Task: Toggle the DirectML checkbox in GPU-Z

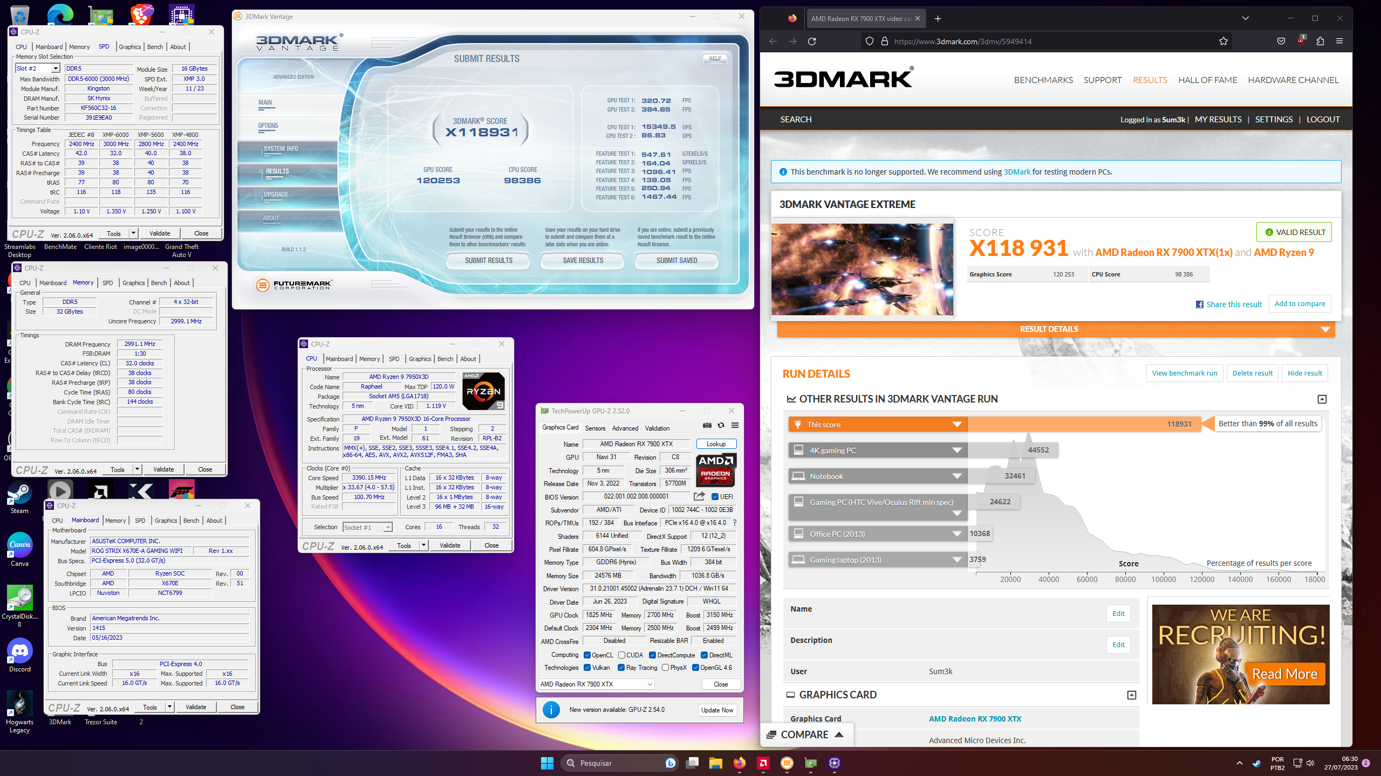Action: click(704, 655)
